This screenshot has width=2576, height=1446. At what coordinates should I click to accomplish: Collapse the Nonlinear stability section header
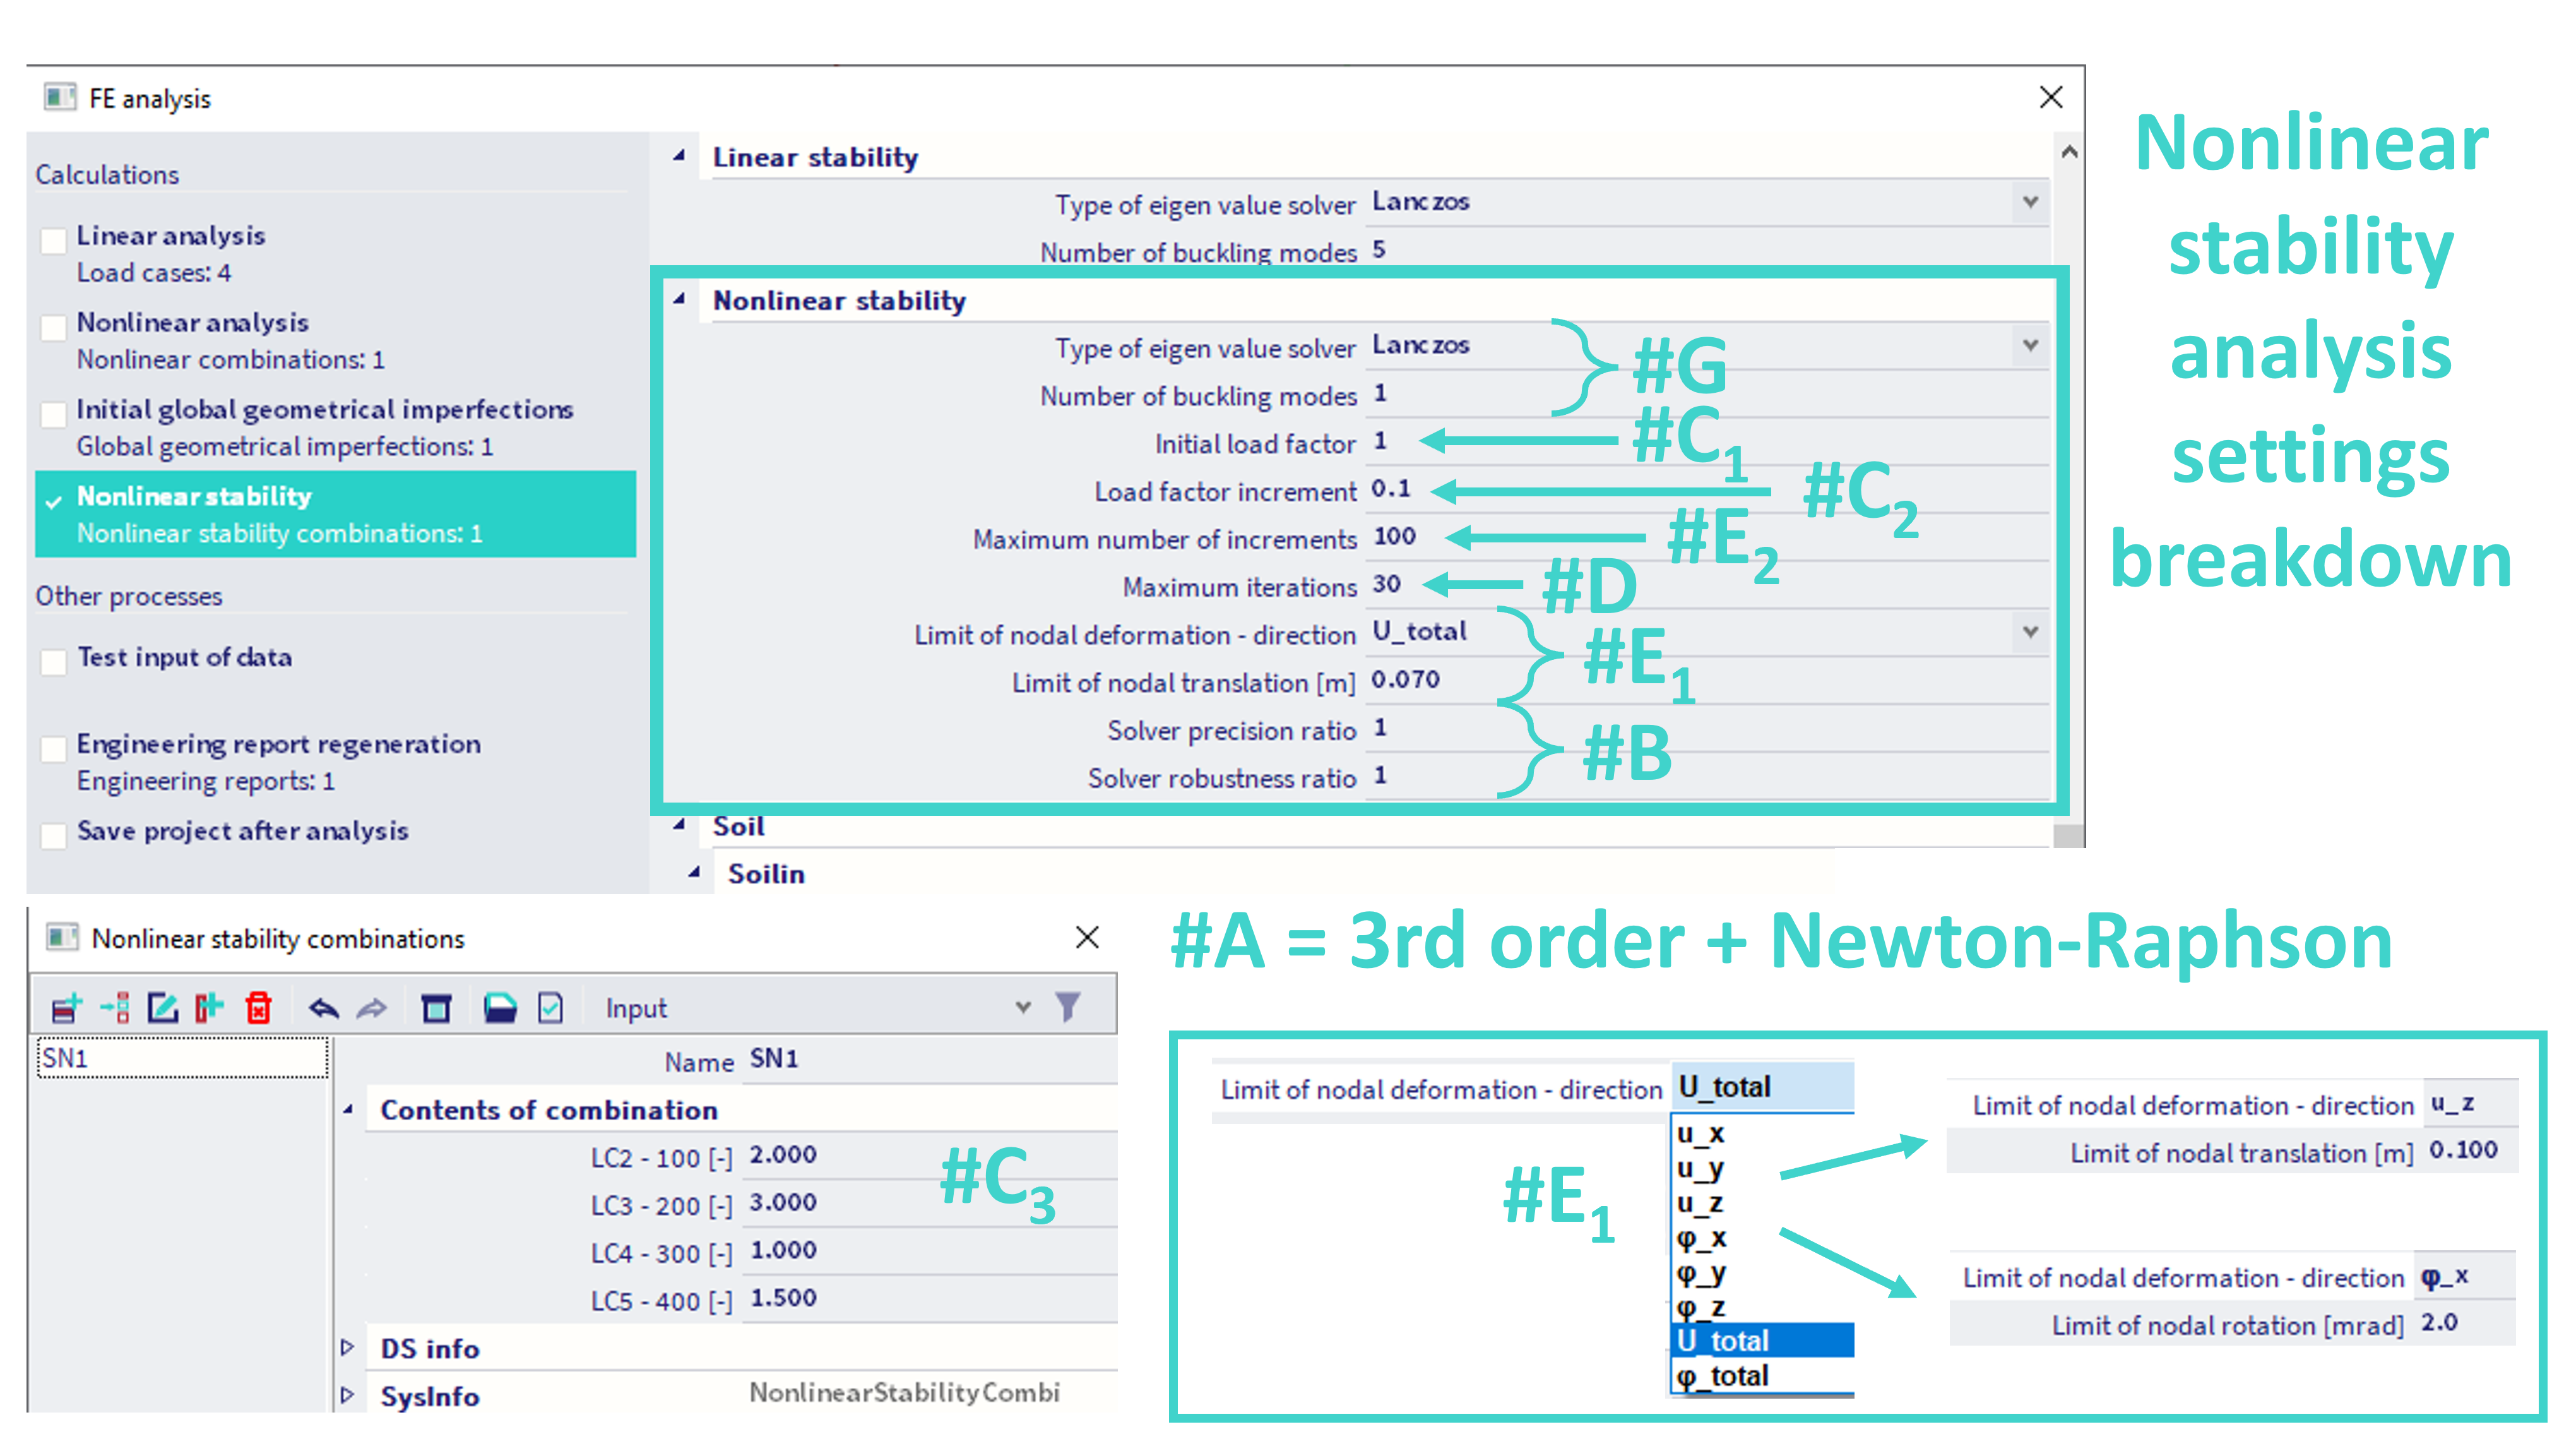[680, 299]
